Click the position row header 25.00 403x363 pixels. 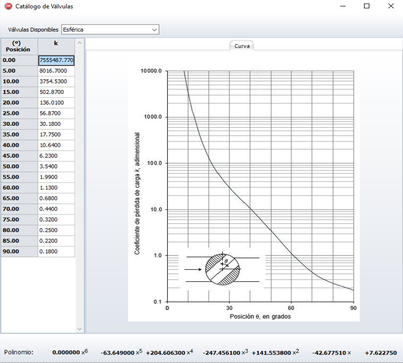pyautogui.click(x=19, y=113)
